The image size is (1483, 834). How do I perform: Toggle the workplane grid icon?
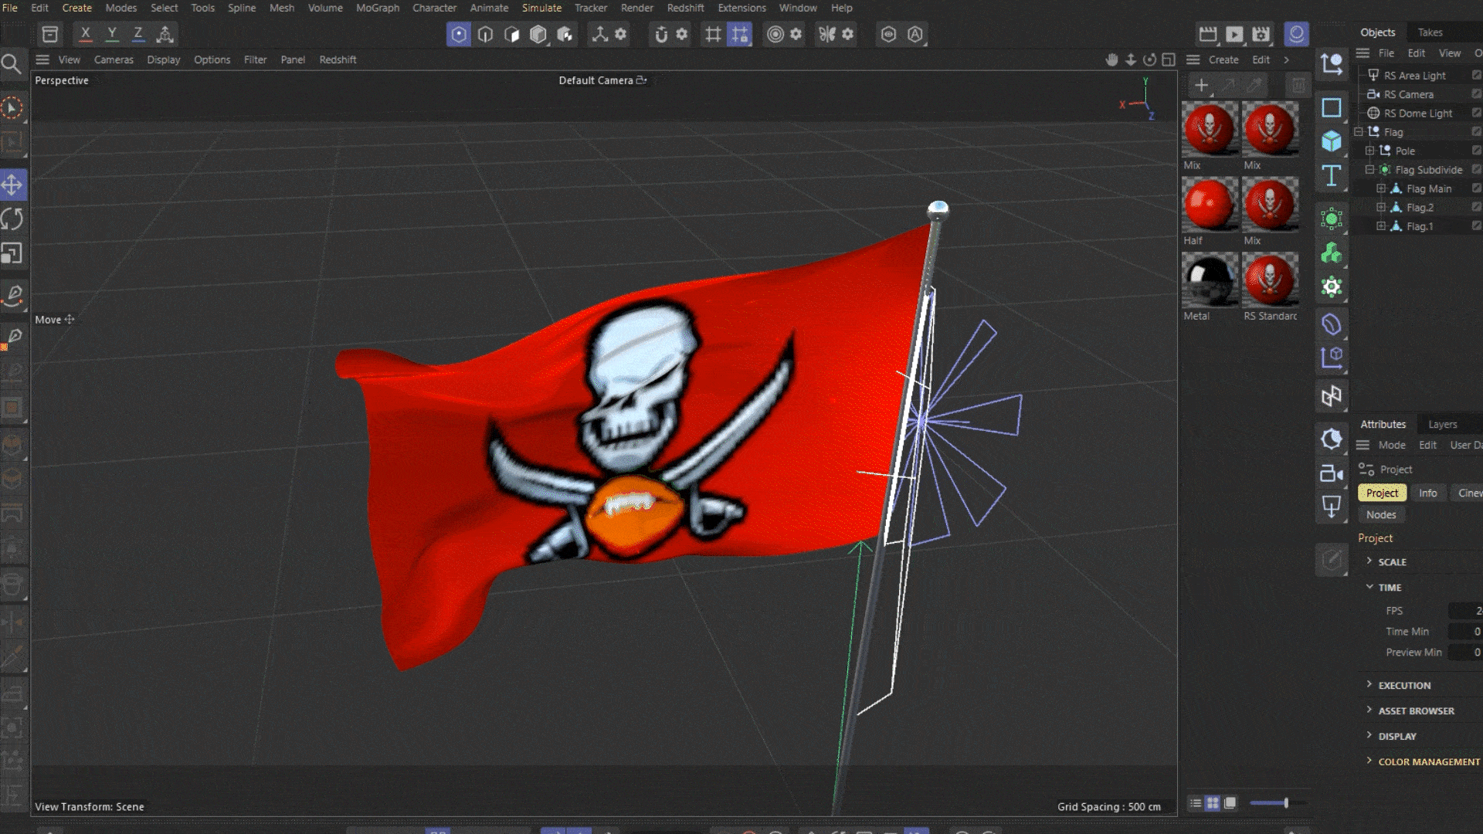713,34
